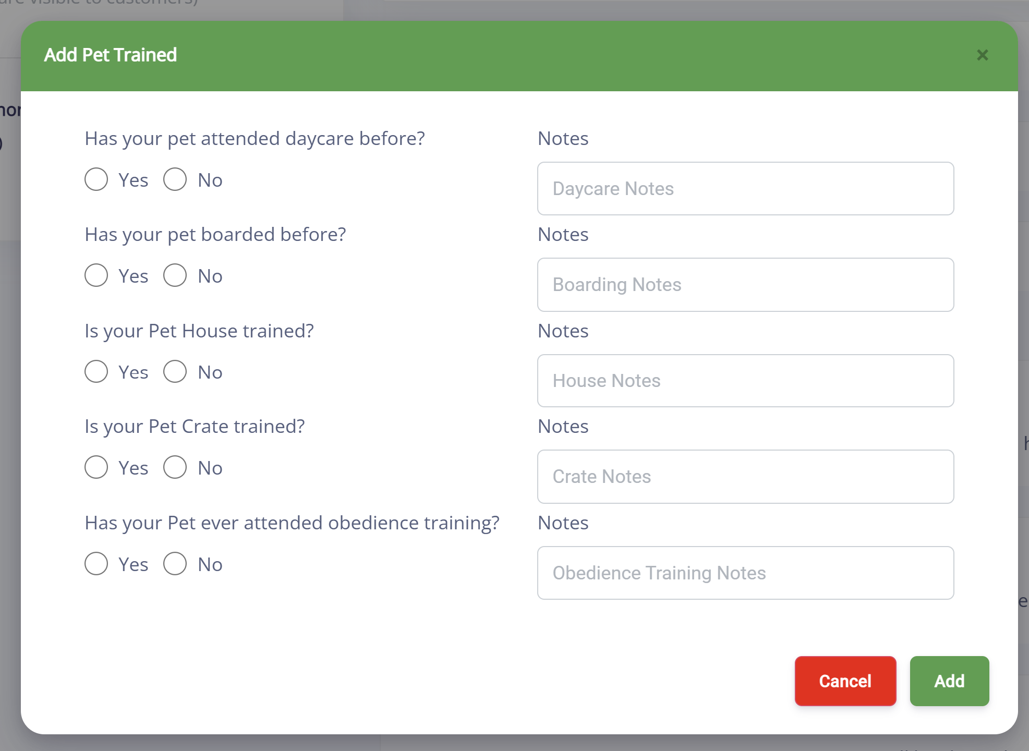Select Yes for attended daycare before

pos(96,179)
